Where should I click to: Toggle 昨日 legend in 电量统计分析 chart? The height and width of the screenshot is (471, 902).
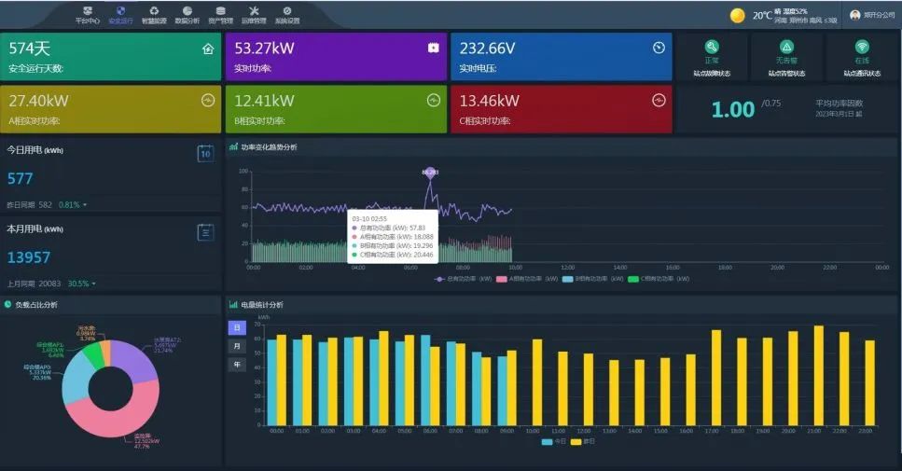(582, 441)
